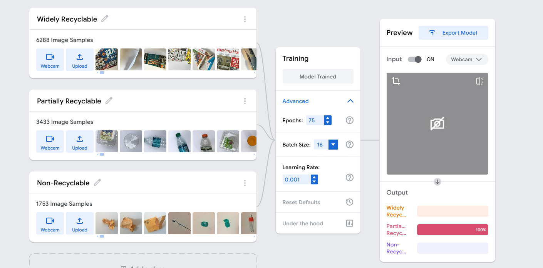This screenshot has height=268, width=543.
Task: Click Upload button in Partially Recyclable class
Action: click(80, 141)
